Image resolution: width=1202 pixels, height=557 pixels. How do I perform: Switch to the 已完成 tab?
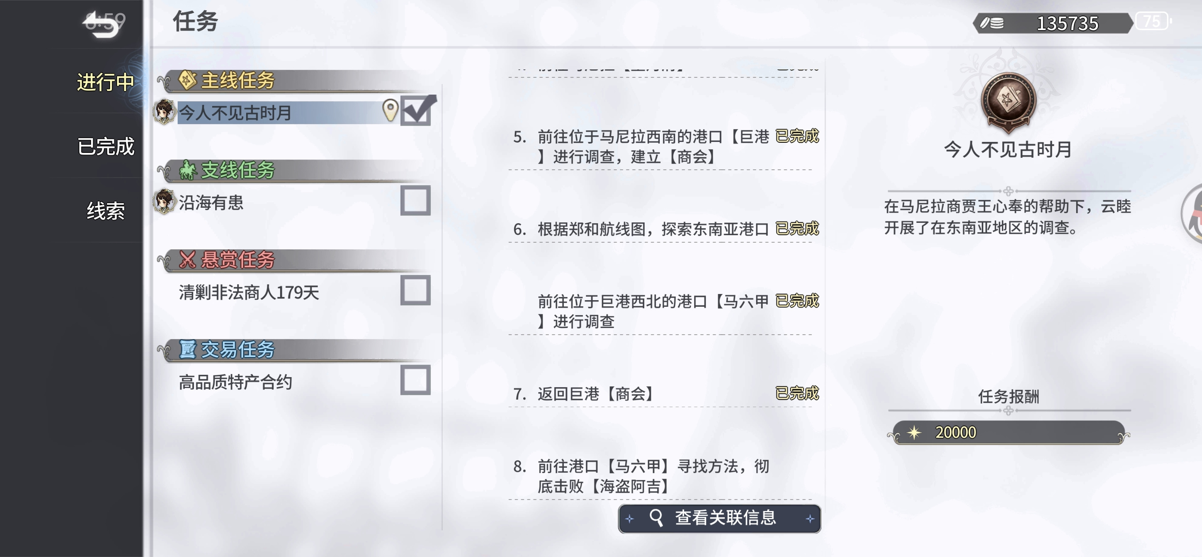106,147
